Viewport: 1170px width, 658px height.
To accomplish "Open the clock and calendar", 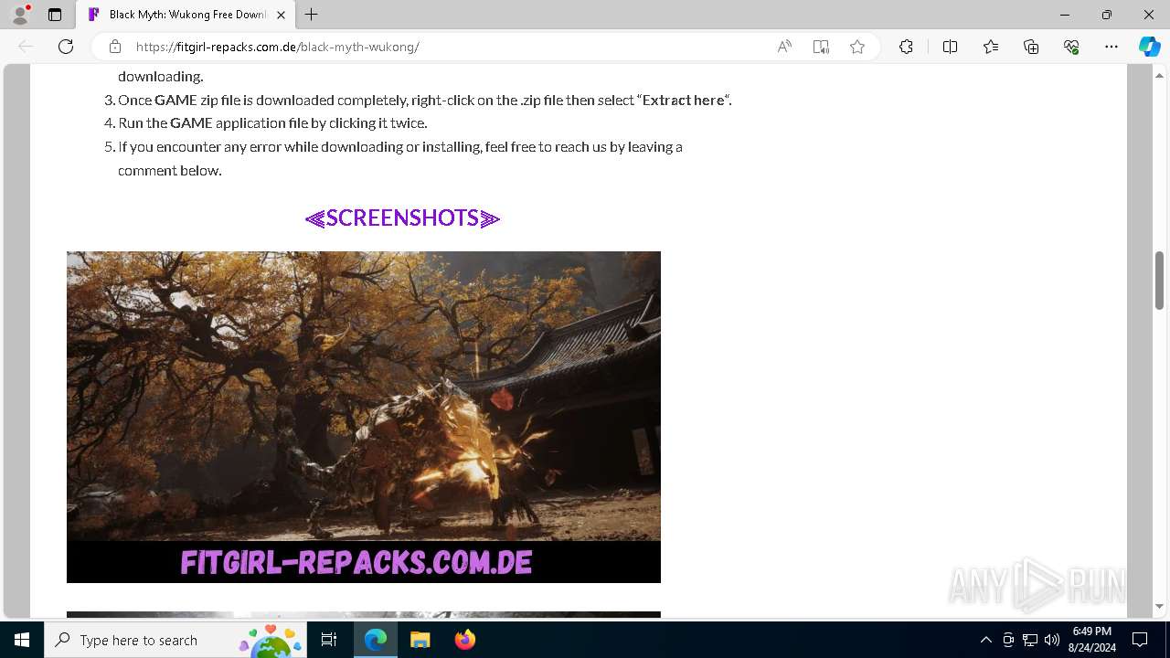I will pyautogui.click(x=1092, y=640).
